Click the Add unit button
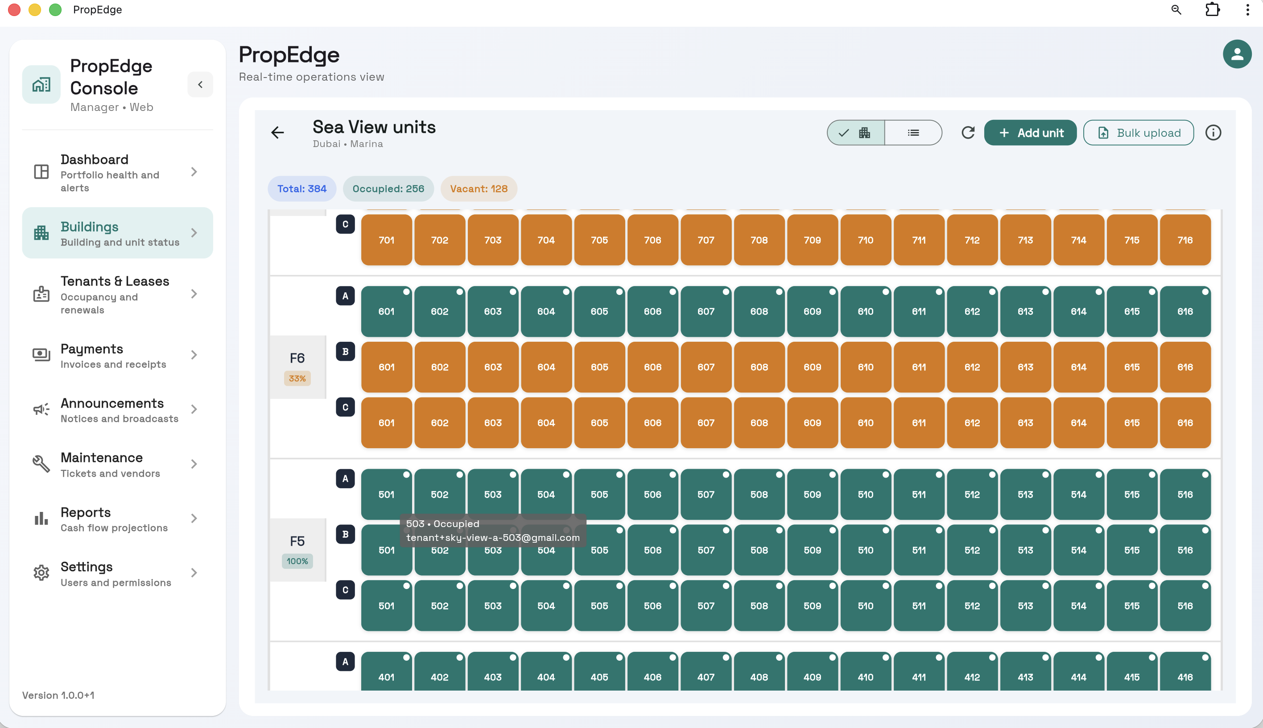The image size is (1263, 728). coord(1030,132)
